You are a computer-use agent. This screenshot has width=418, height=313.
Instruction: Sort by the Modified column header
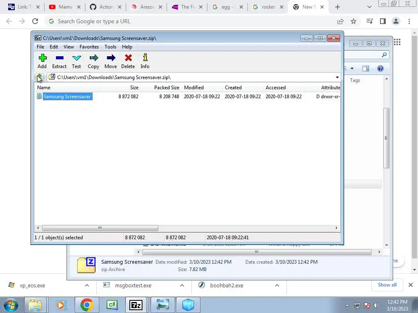click(x=202, y=88)
